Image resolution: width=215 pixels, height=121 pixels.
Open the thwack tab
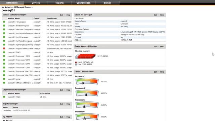107,3
